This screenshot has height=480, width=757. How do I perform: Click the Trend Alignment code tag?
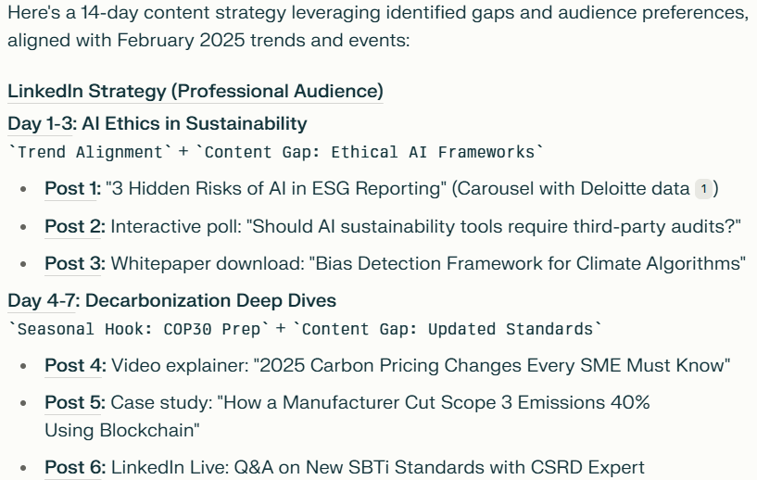tap(90, 152)
